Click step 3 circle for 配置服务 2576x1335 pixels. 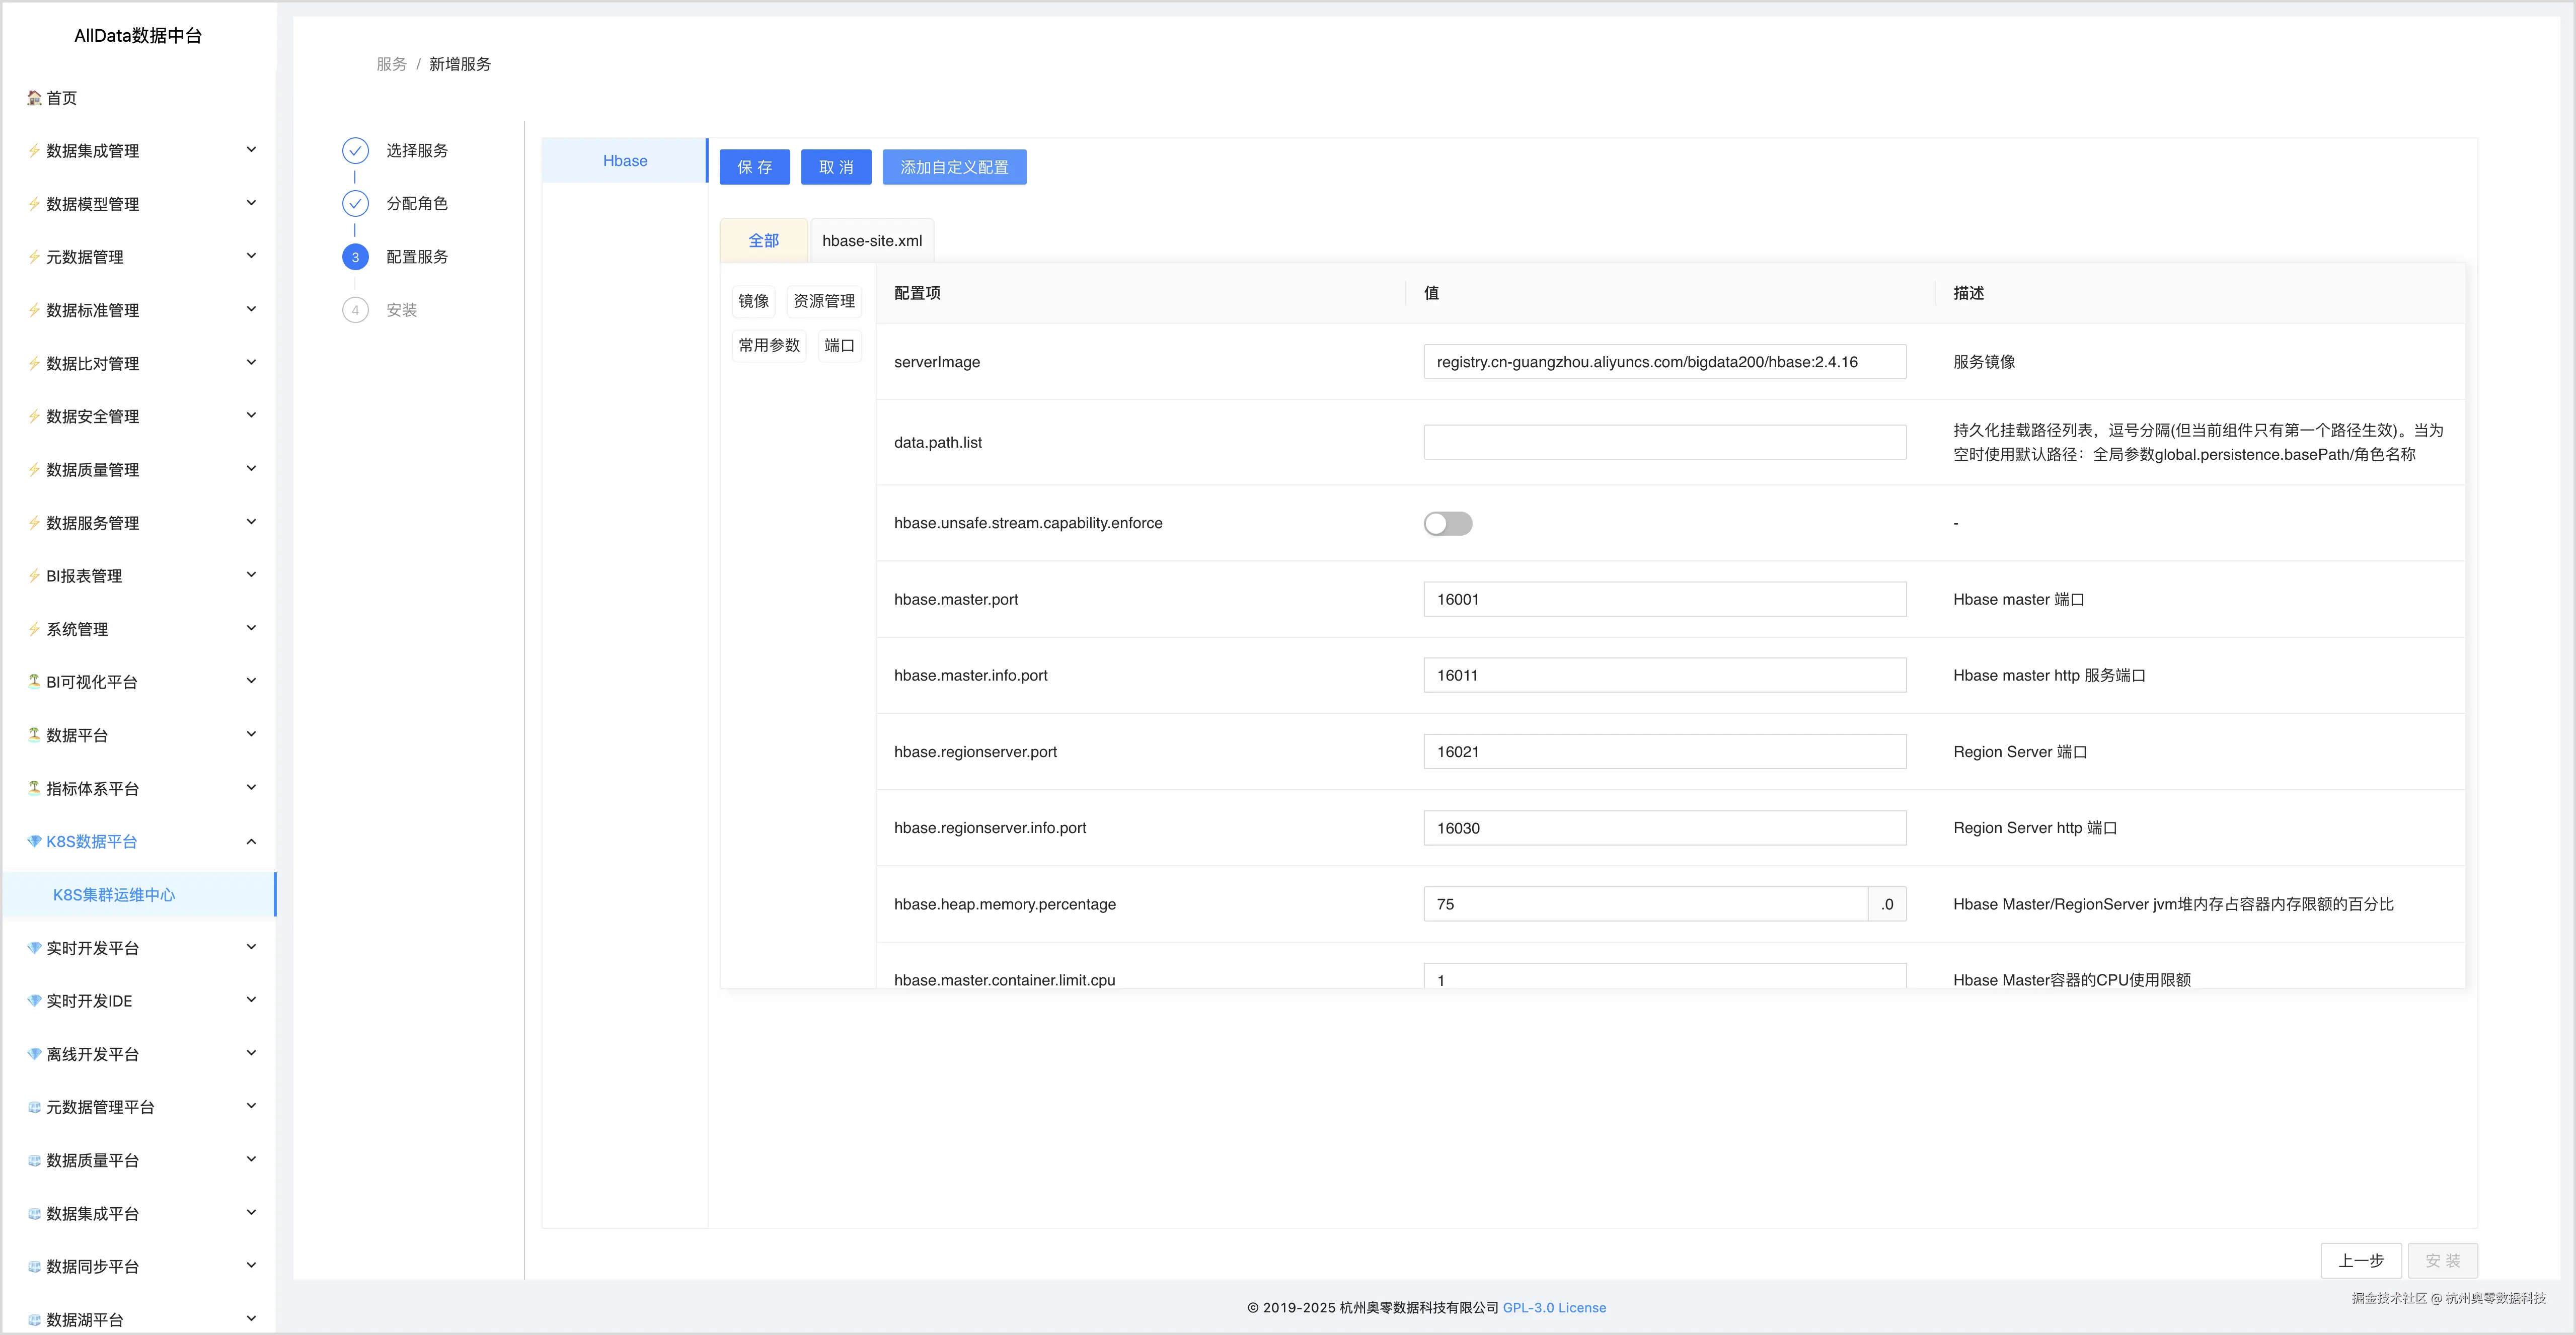tap(355, 257)
